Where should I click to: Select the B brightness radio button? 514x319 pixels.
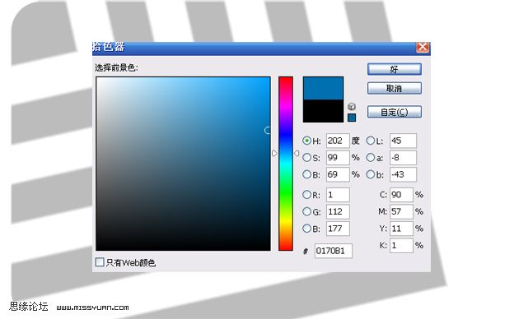point(306,174)
